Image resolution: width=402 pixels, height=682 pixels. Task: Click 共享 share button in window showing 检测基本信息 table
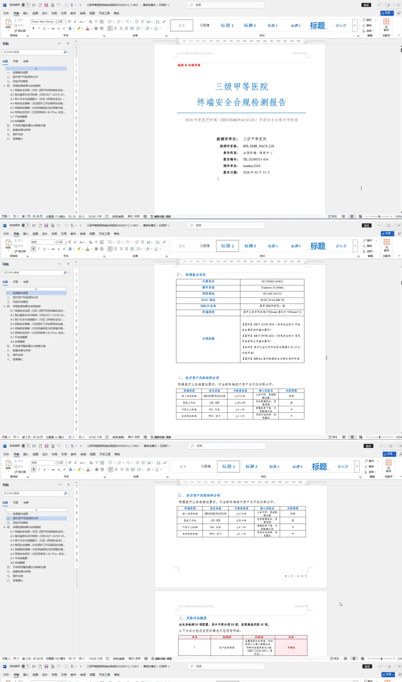pos(387,234)
